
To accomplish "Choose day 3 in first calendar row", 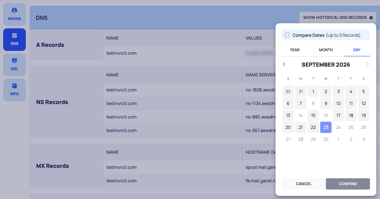I will click(338, 91).
